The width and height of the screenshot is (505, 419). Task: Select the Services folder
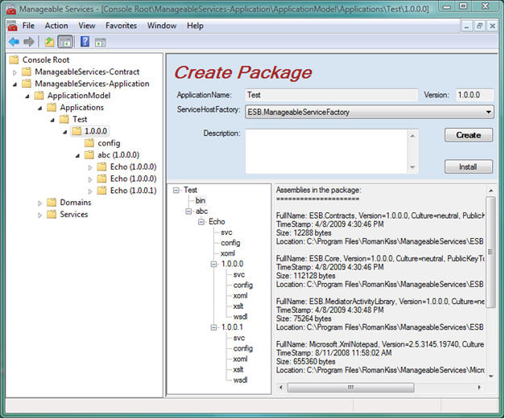click(74, 215)
